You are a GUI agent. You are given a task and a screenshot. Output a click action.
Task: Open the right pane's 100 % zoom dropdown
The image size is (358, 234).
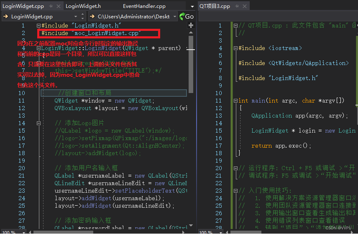coord(221,232)
